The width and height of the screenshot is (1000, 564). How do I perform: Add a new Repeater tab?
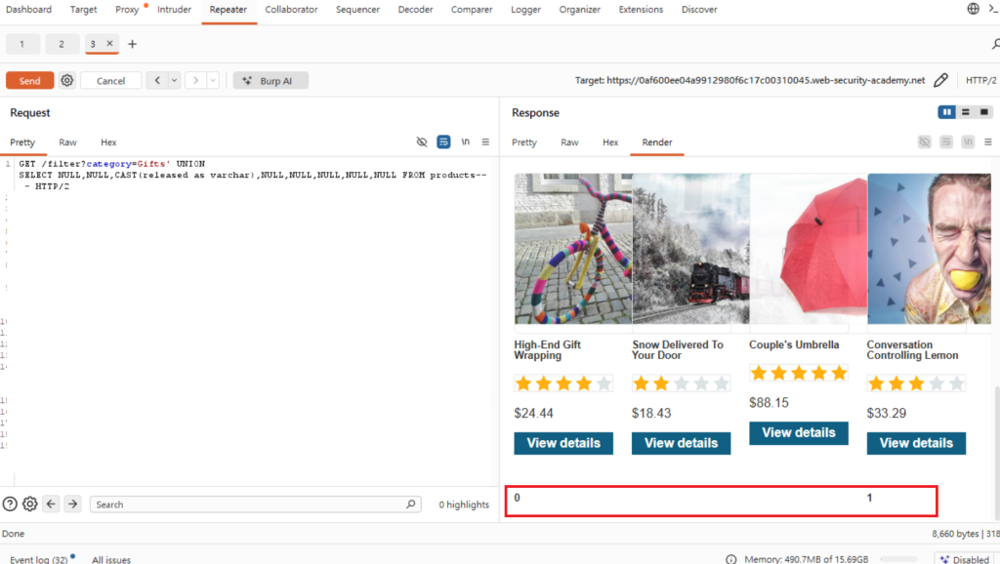click(132, 44)
